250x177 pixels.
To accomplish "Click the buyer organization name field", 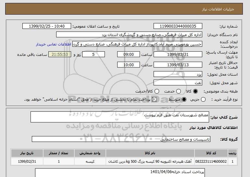I will (129, 35).
